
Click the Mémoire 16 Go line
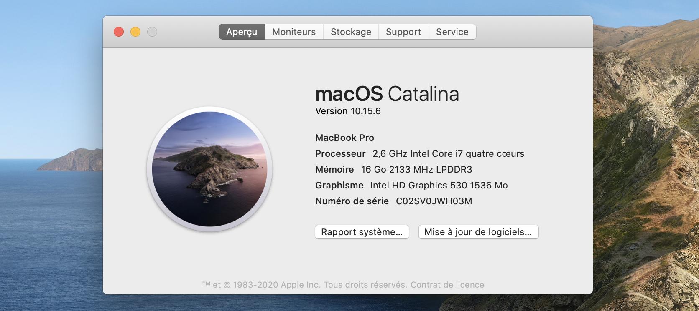pyautogui.click(x=393, y=170)
